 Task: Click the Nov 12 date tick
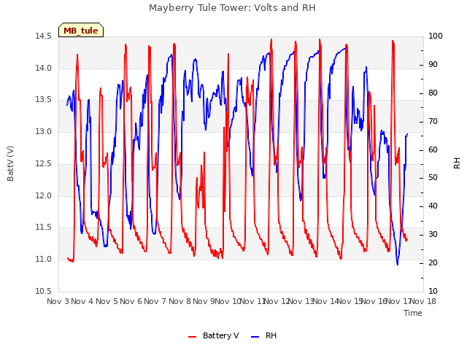(277, 301)
